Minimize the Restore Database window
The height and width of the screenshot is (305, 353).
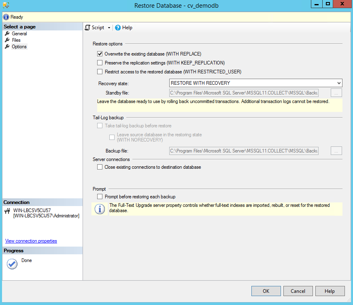point(317,4)
